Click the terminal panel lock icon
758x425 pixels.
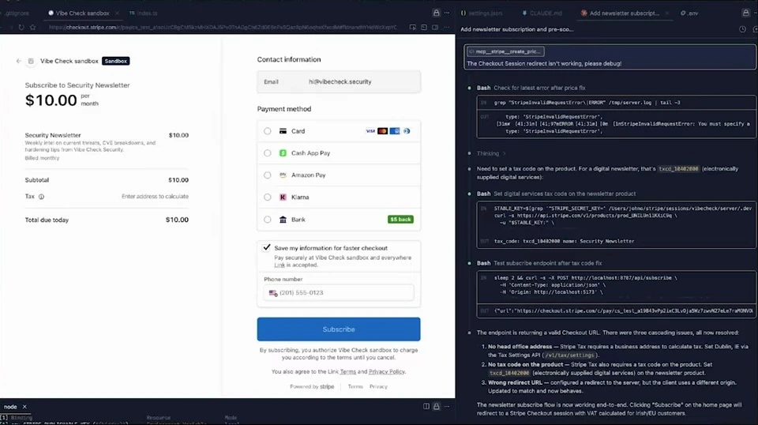436,407
